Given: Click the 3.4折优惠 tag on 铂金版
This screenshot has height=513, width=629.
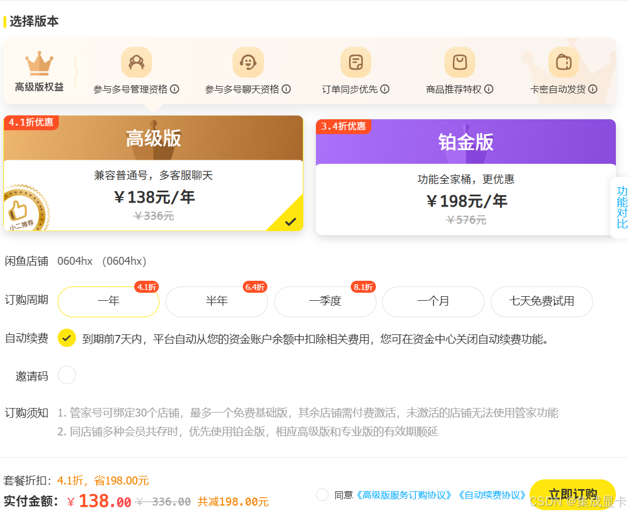Looking at the screenshot, I should [x=343, y=126].
